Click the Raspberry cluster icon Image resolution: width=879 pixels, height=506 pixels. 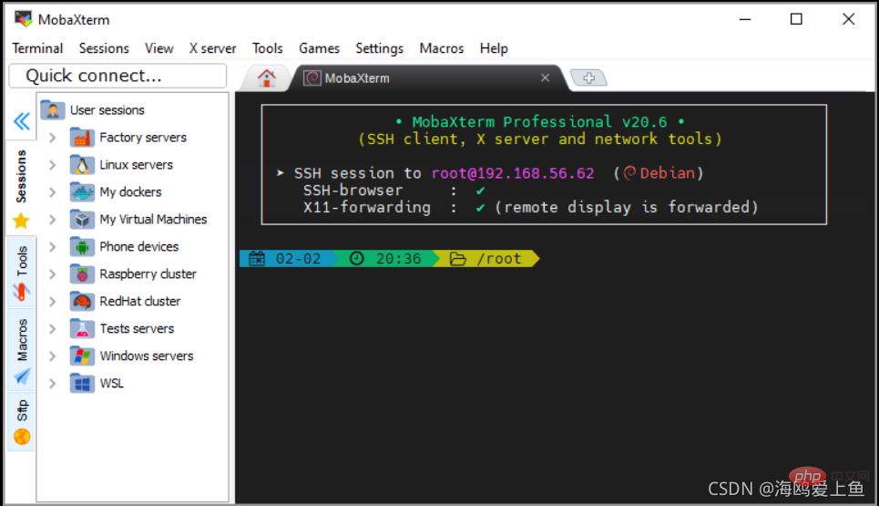pos(82,274)
